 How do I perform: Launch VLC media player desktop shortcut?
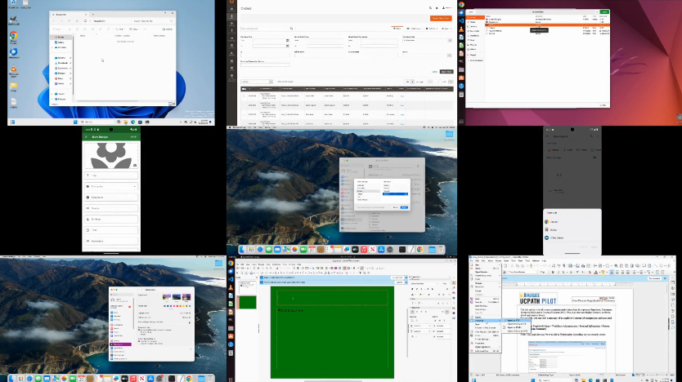pyautogui.click(x=14, y=71)
